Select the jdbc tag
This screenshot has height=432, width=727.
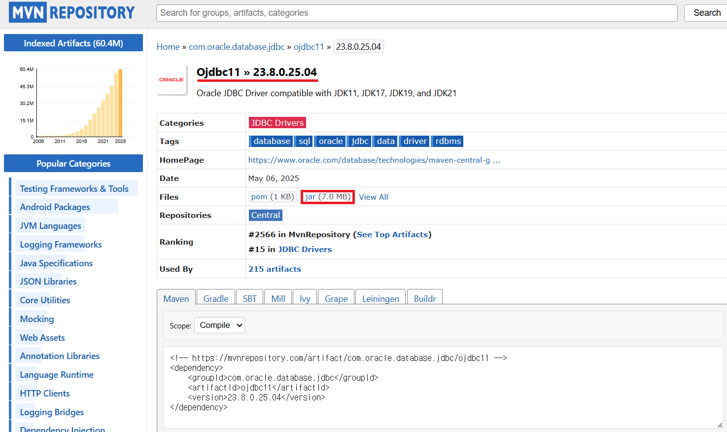[x=360, y=141]
